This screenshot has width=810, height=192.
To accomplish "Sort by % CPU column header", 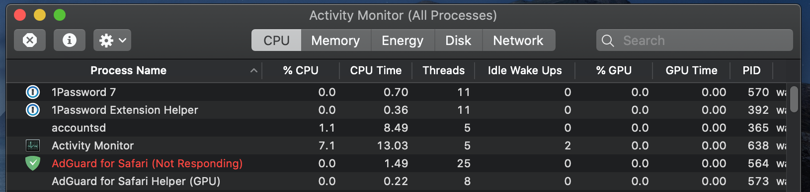I will coord(301,71).
